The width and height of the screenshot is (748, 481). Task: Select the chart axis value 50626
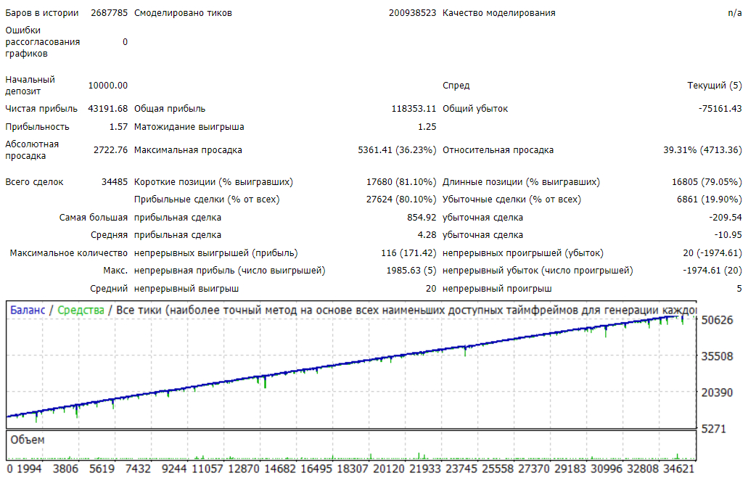[717, 320]
